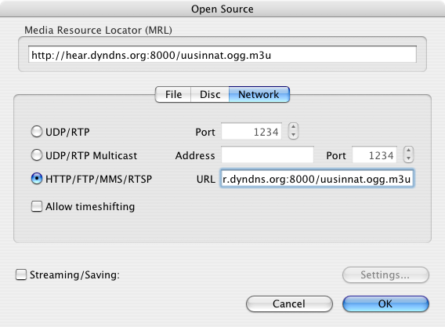Screen dimensions: 445x327
Task: Click the Multicast Port number field
Action: (x=374, y=154)
